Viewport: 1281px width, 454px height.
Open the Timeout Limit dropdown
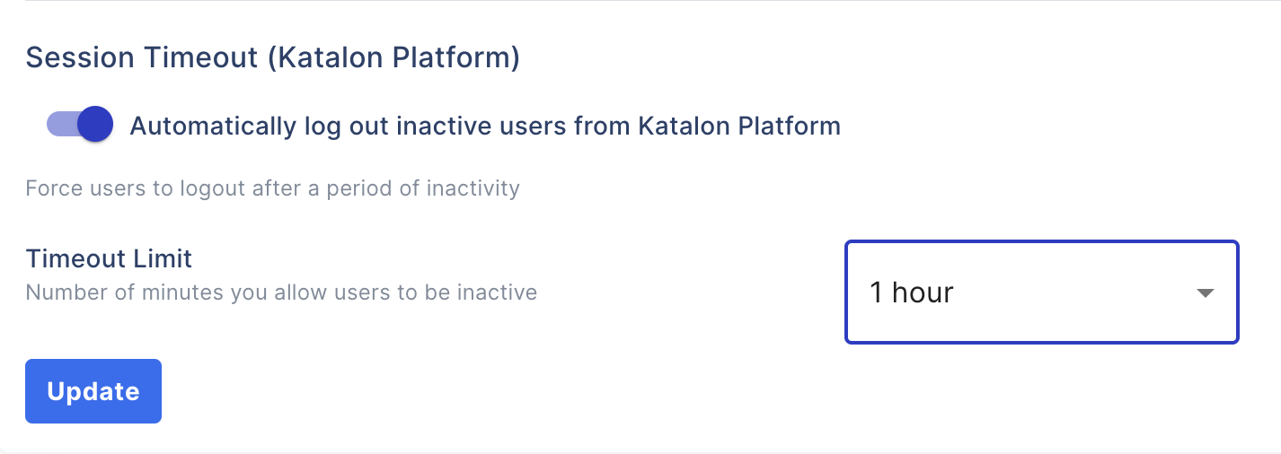pos(1041,292)
